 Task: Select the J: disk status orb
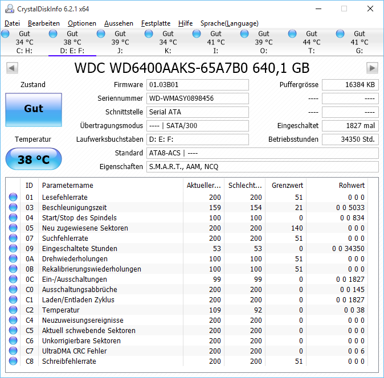click(101, 34)
